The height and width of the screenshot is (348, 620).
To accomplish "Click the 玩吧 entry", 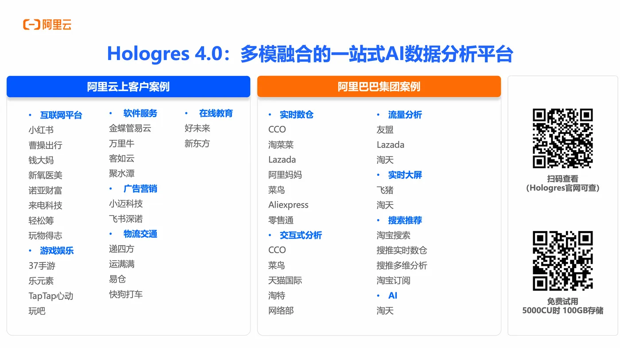I will point(37,311).
